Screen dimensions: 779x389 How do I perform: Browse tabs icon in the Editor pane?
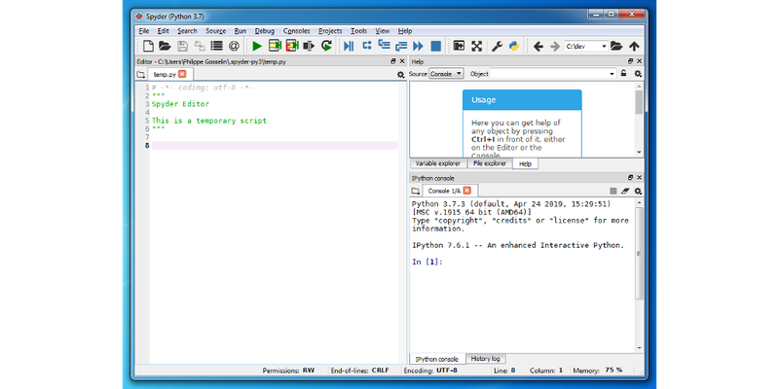[140, 75]
